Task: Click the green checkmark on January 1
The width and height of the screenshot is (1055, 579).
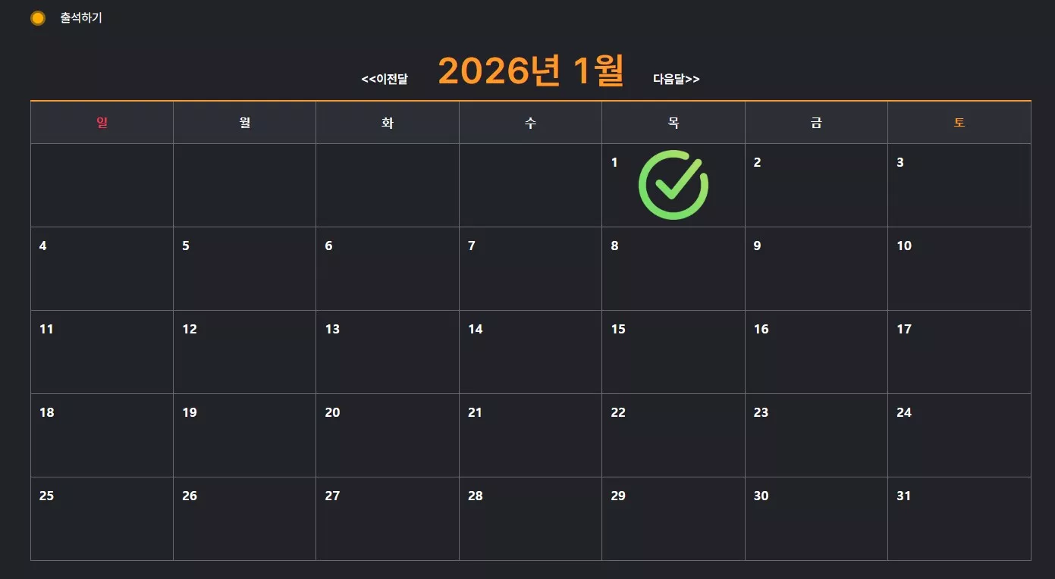Action: [674, 185]
